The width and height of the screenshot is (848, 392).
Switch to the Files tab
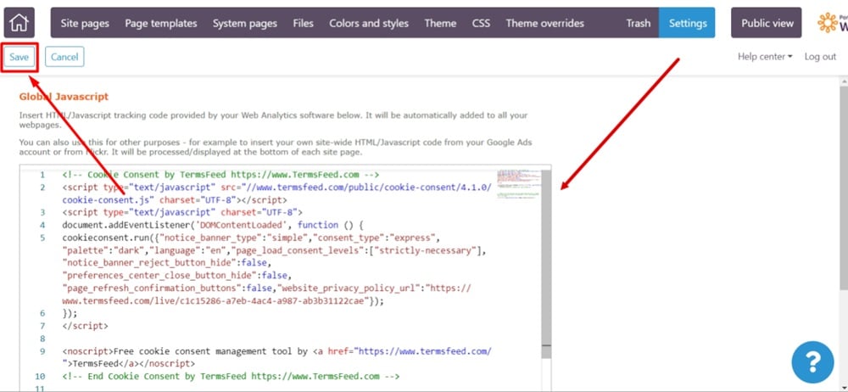coord(303,23)
